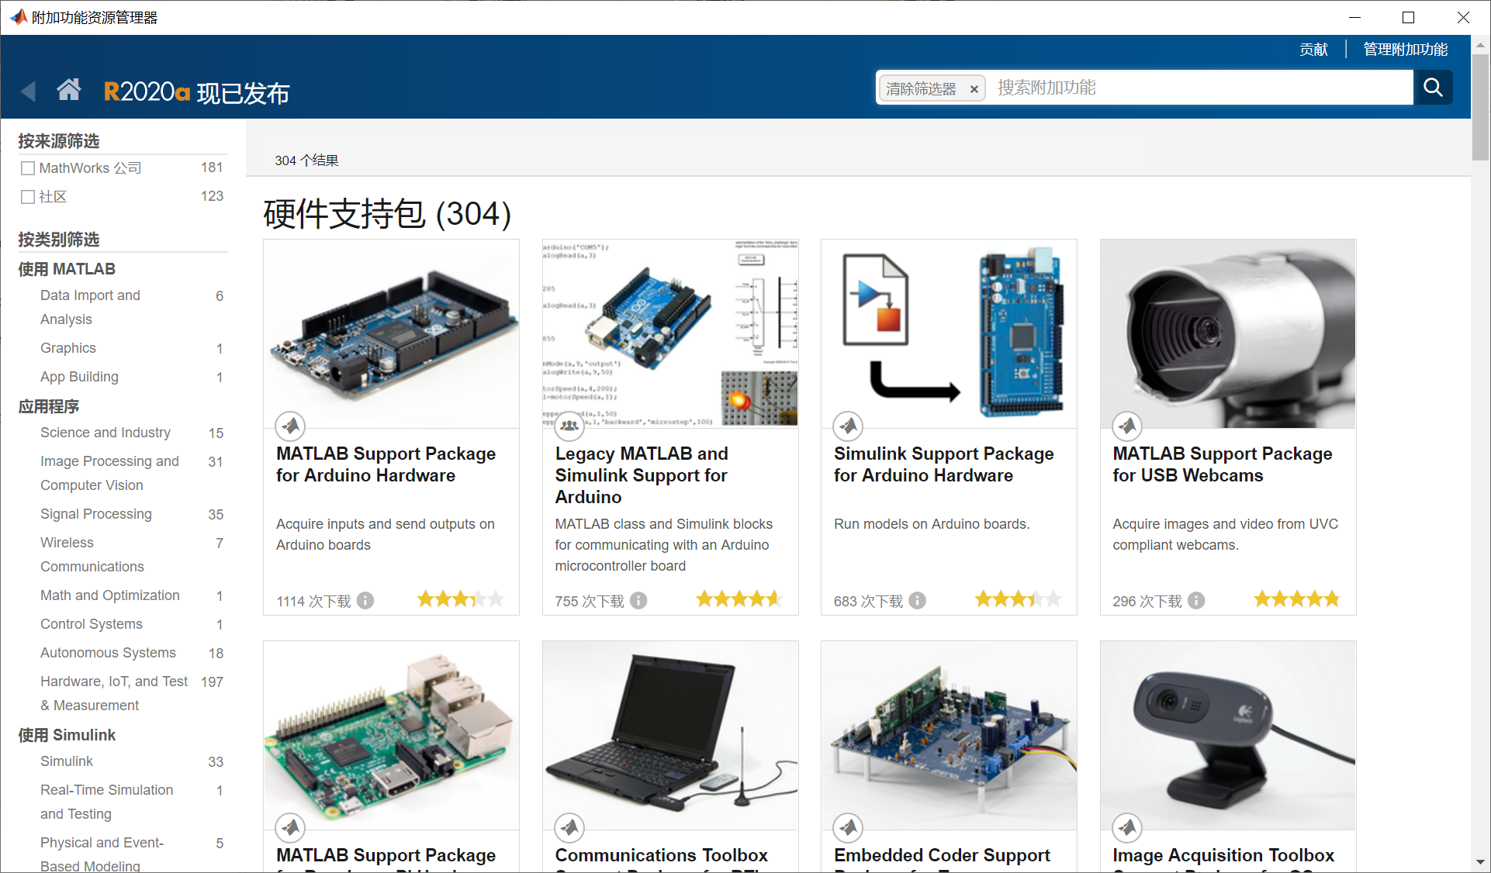
Task: Filter by Science and Industry
Action: click(106, 433)
